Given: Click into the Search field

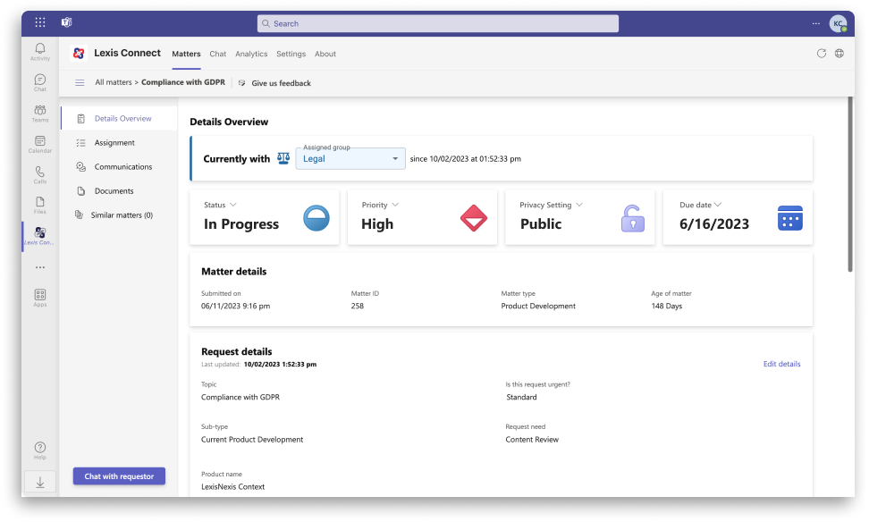Looking at the screenshot, I should [438, 23].
